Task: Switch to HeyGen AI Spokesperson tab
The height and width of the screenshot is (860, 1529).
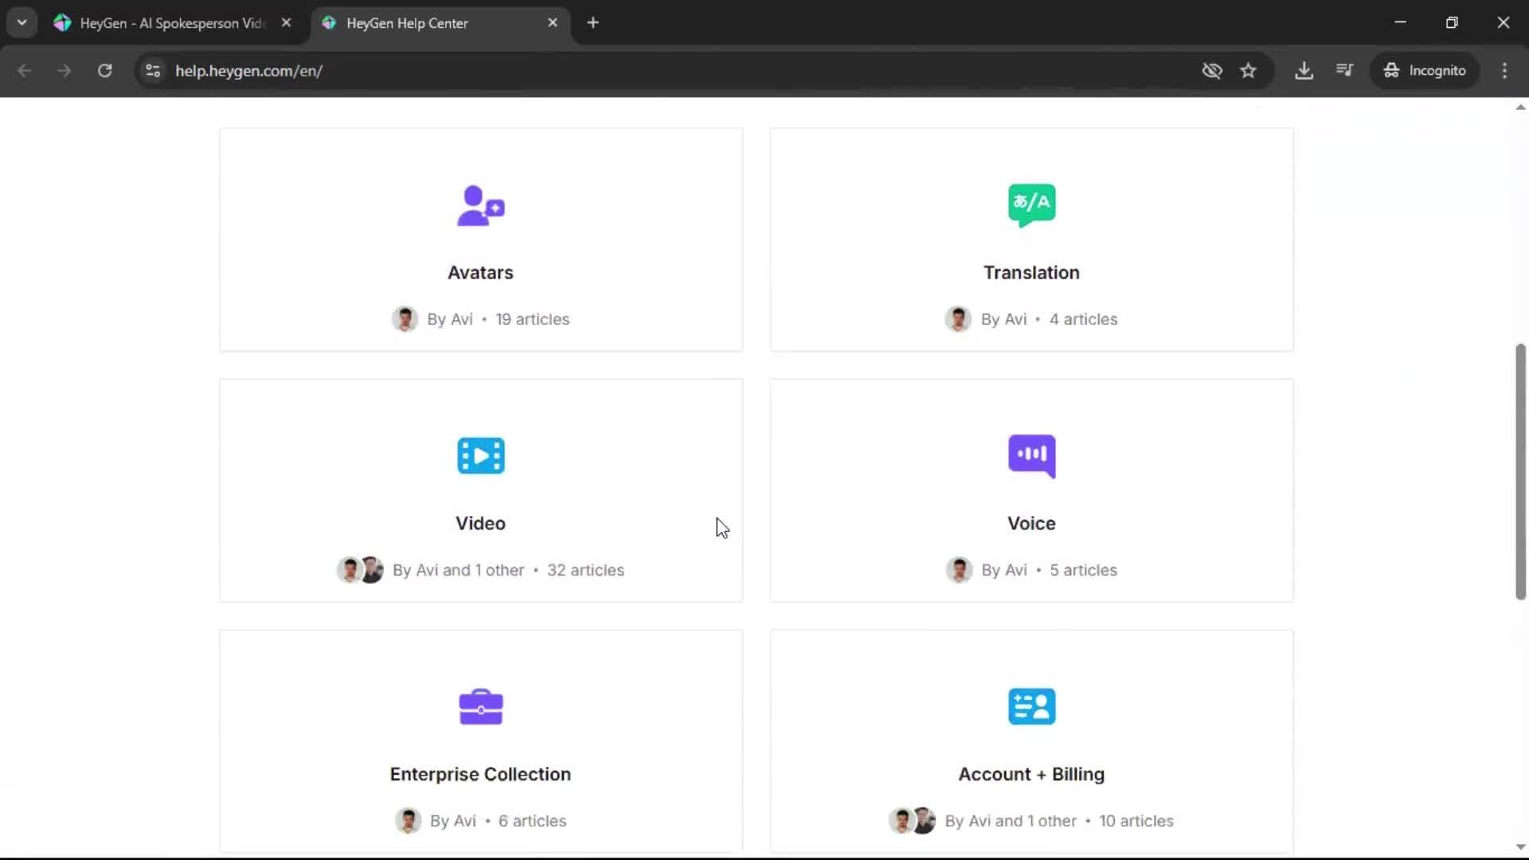Action: pos(171,23)
